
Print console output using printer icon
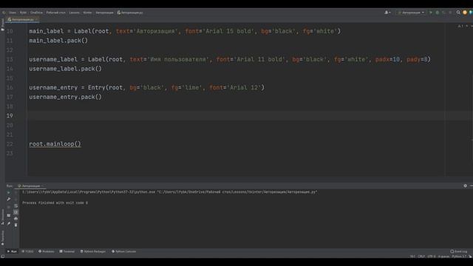pos(16,219)
